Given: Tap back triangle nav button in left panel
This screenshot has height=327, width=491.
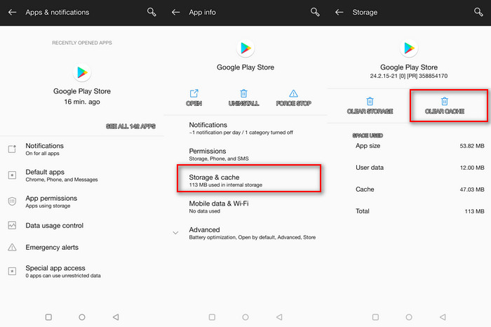Looking at the screenshot, I should (x=116, y=317).
